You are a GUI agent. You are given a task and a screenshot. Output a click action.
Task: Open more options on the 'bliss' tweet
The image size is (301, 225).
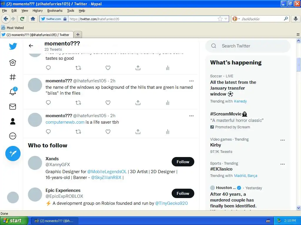click(x=191, y=81)
